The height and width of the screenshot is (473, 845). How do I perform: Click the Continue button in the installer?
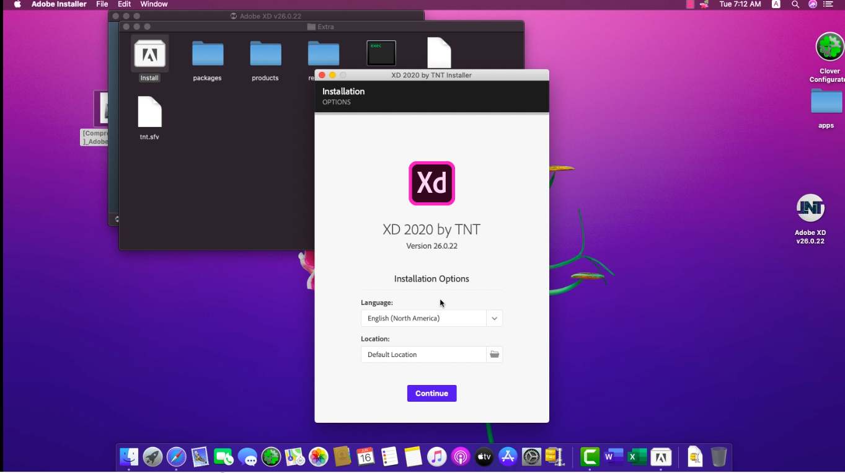[431, 393]
